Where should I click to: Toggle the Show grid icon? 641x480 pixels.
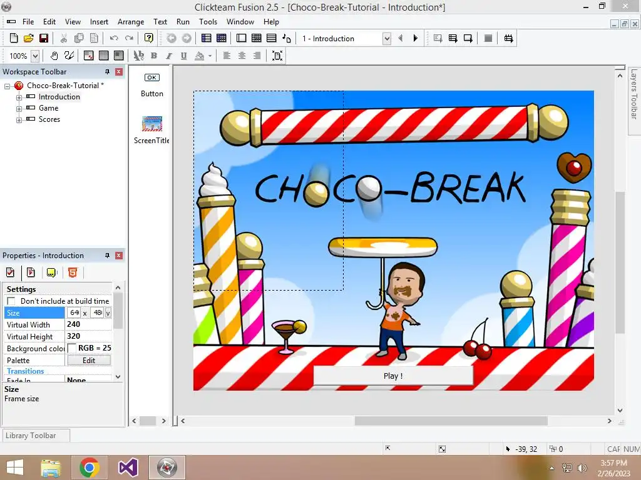[104, 56]
